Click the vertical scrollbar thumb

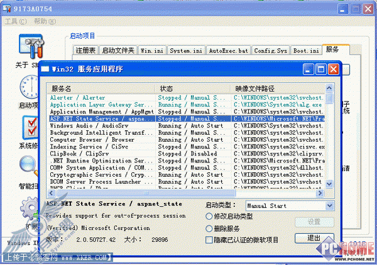pos(329,98)
